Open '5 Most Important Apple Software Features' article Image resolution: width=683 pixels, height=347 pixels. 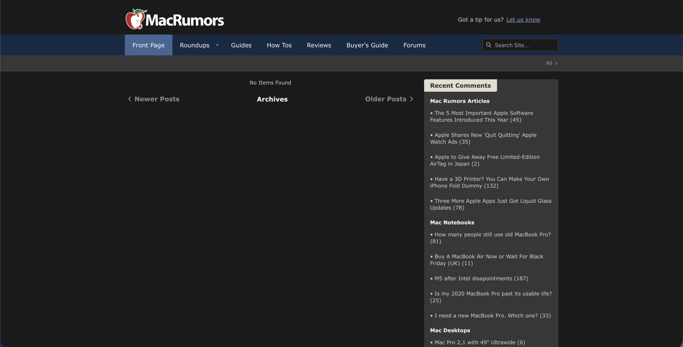click(482, 116)
